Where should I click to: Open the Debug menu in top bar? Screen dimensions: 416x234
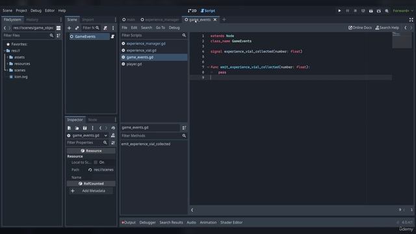pos(36,10)
